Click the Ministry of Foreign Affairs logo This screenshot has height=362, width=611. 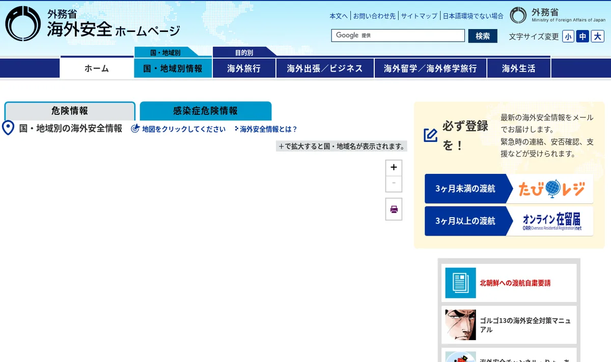(558, 15)
